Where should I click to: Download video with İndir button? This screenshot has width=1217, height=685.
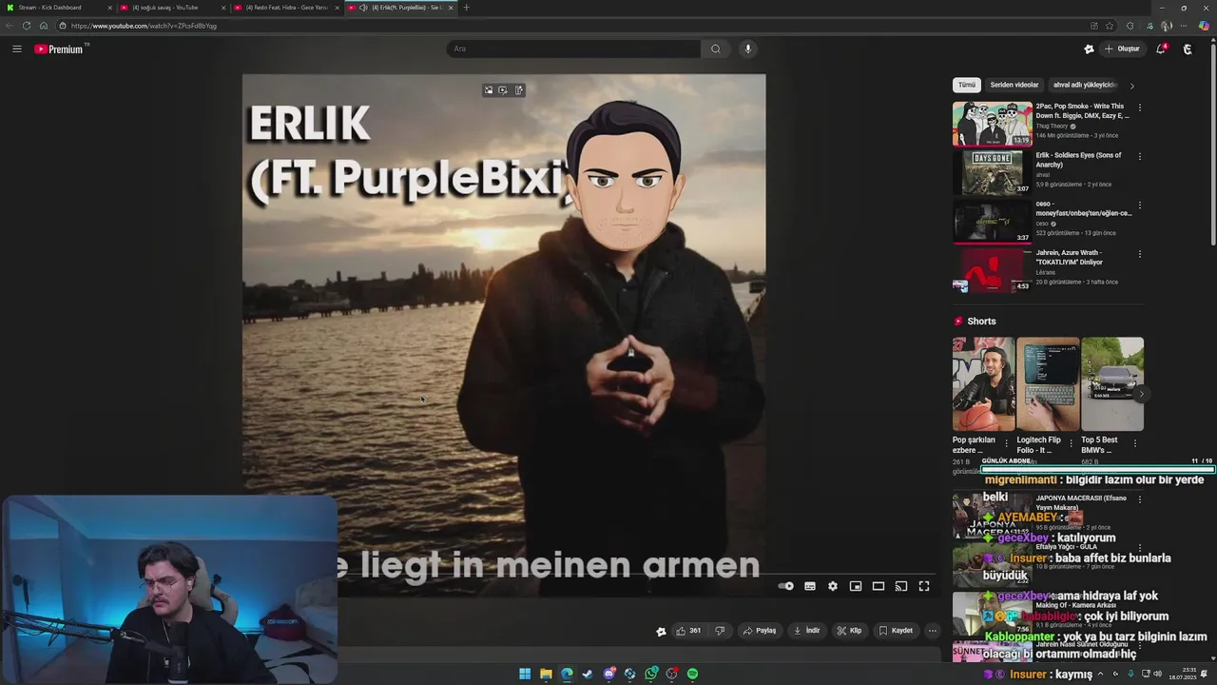tap(806, 630)
